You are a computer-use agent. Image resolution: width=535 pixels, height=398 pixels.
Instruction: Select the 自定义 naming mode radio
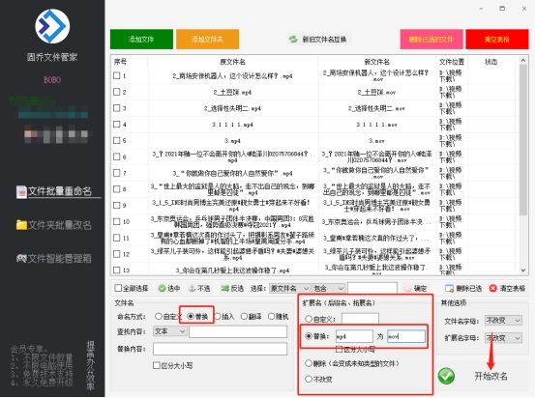pyautogui.click(x=159, y=316)
